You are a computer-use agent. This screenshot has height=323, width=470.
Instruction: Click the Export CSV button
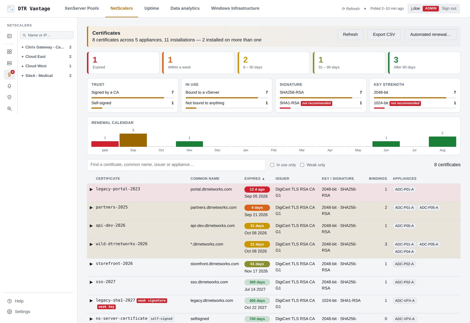[384, 35]
